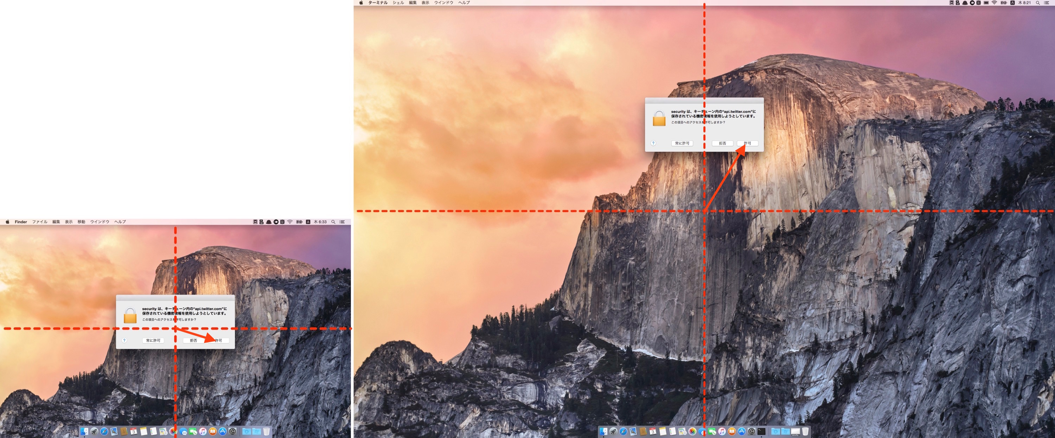Open App Store from the left dock

(222, 431)
